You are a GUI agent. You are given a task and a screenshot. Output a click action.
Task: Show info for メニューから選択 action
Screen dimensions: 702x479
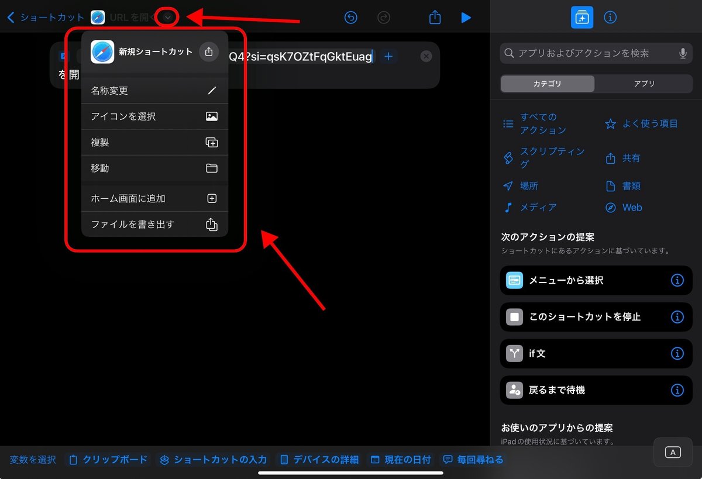[x=677, y=280]
